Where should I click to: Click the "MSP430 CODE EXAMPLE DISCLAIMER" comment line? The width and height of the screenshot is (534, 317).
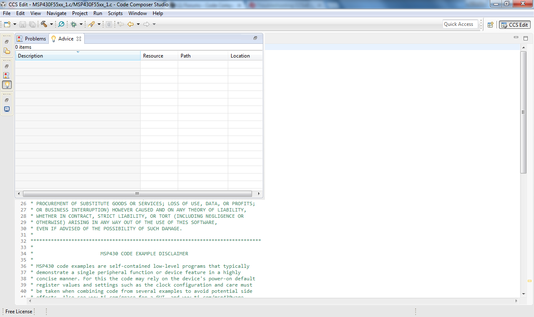(x=144, y=254)
